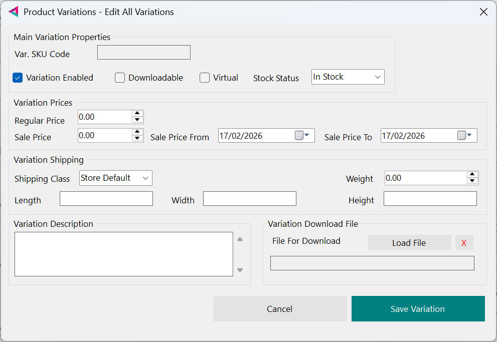Open the Sale Price From calendar picker
Screen dimensions: 497x342
pyautogui.click(x=301, y=136)
